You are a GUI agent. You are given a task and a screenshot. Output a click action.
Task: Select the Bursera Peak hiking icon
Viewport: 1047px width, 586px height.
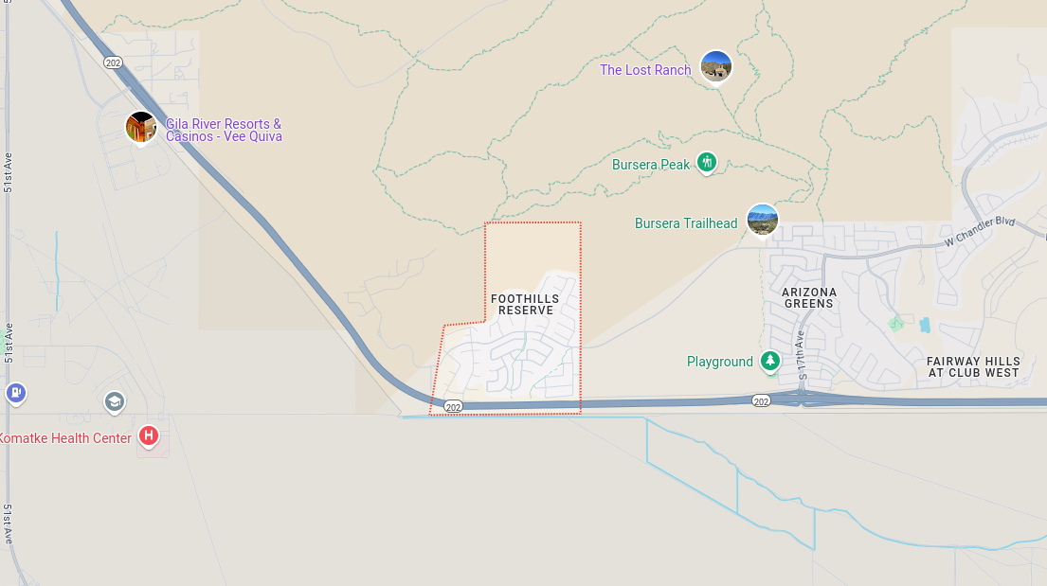(x=707, y=162)
